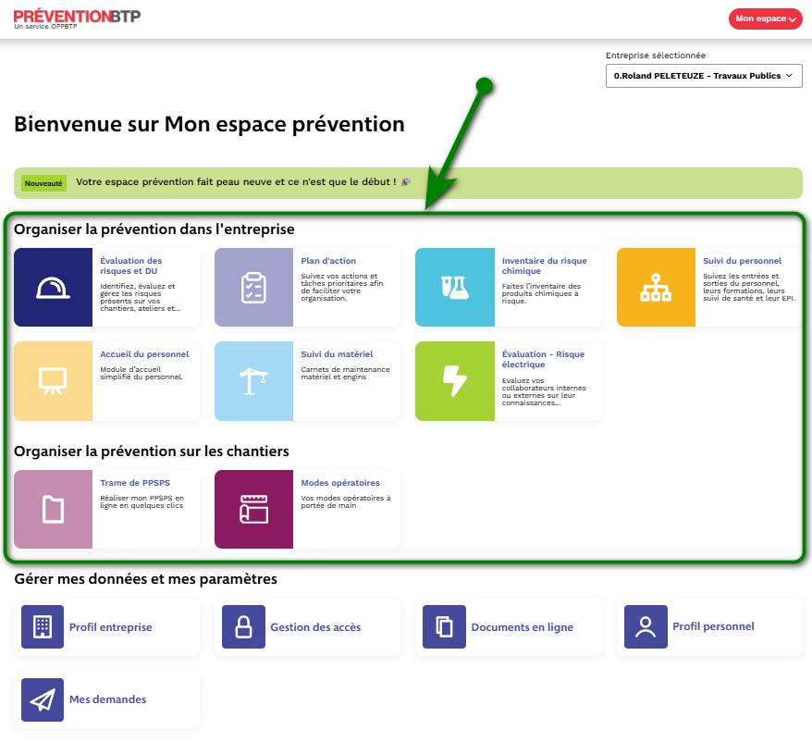Open the Évaluation des risques et DU title
This screenshot has height=742, width=812.
click(130, 266)
